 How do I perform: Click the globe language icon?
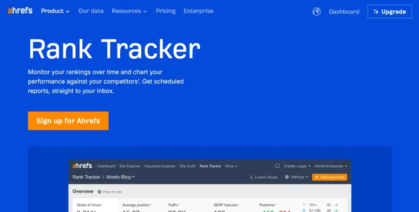coord(317,11)
